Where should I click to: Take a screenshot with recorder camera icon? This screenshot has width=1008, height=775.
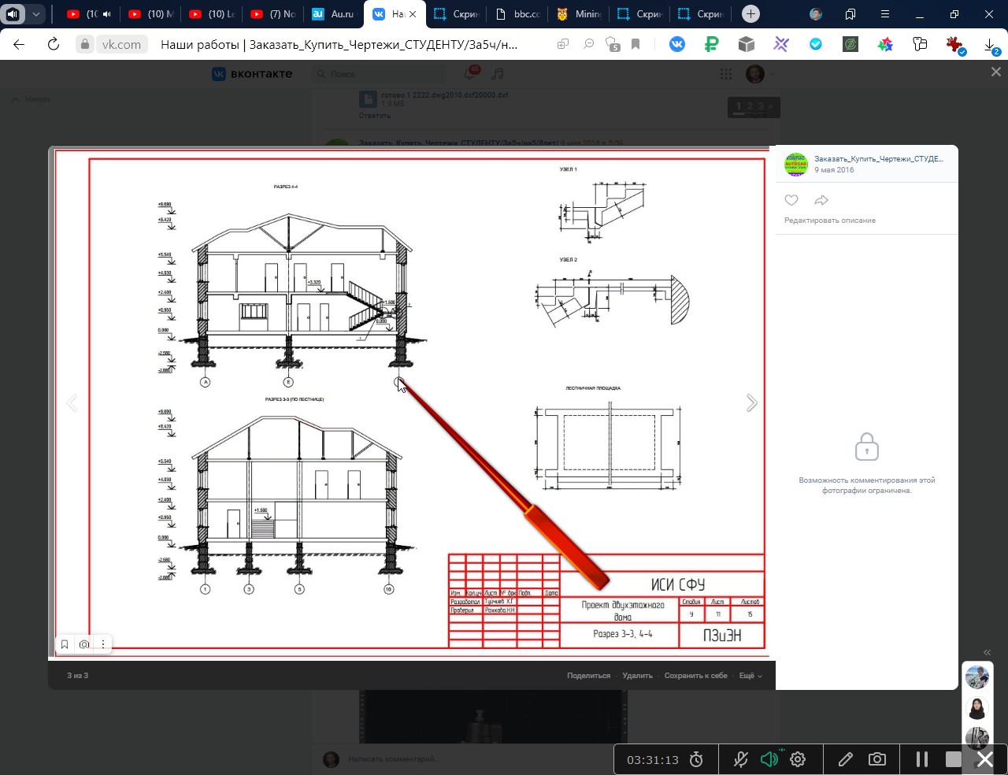click(x=876, y=759)
